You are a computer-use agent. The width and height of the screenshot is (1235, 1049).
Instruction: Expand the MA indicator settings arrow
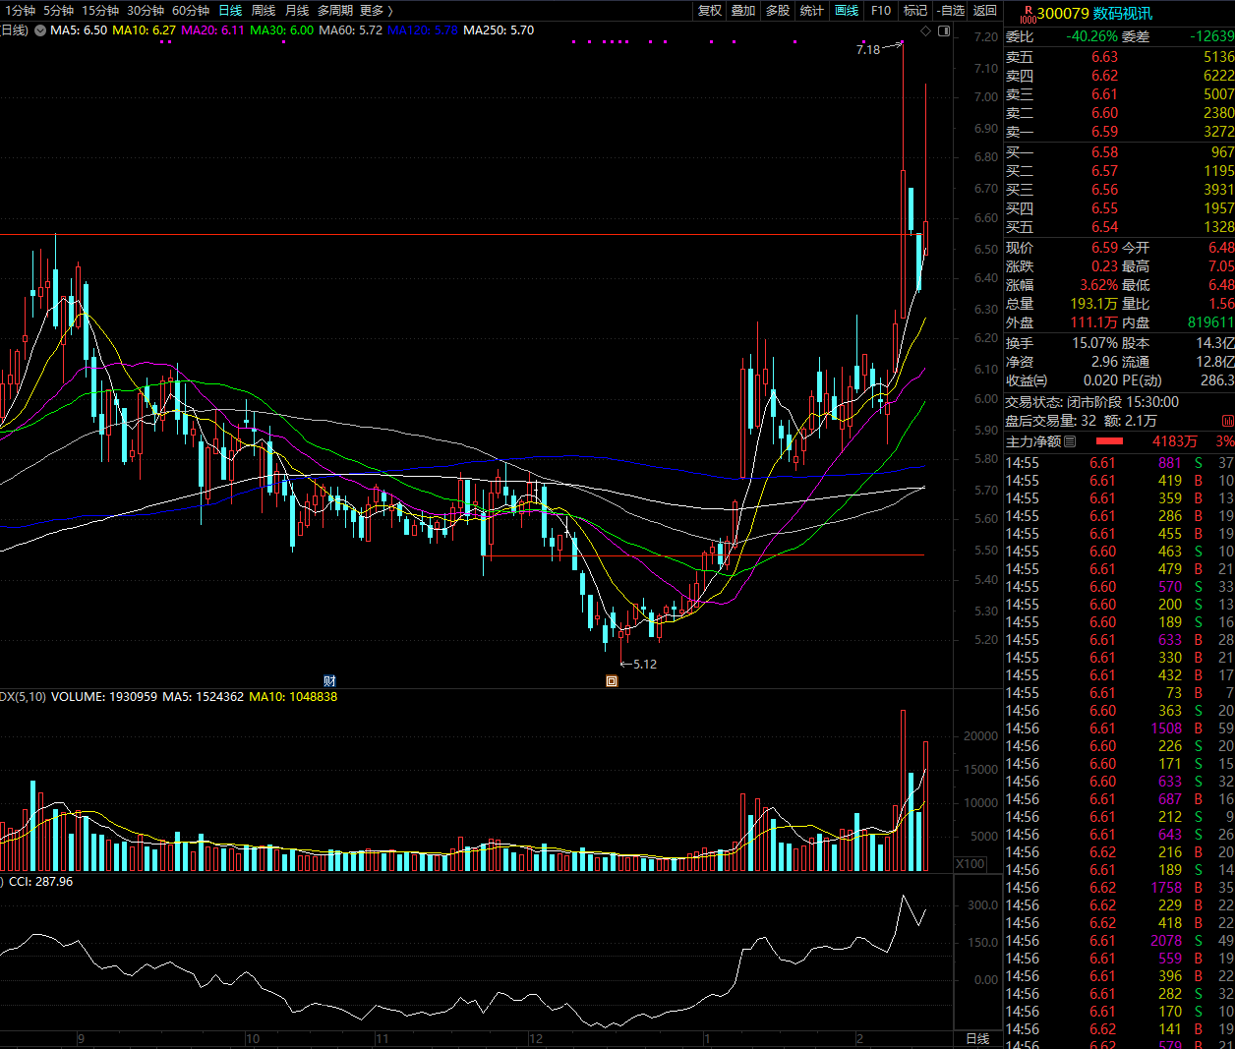click(x=40, y=30)
